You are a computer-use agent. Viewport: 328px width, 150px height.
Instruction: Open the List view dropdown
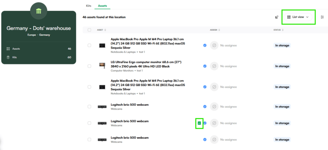[298, 17]
